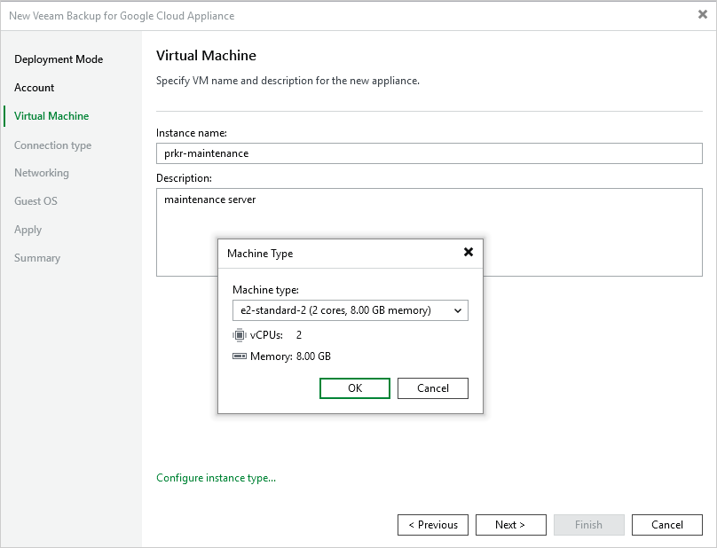Select the Networking step
This screenshot has width=717, height=548.
[x=42, y=173]
